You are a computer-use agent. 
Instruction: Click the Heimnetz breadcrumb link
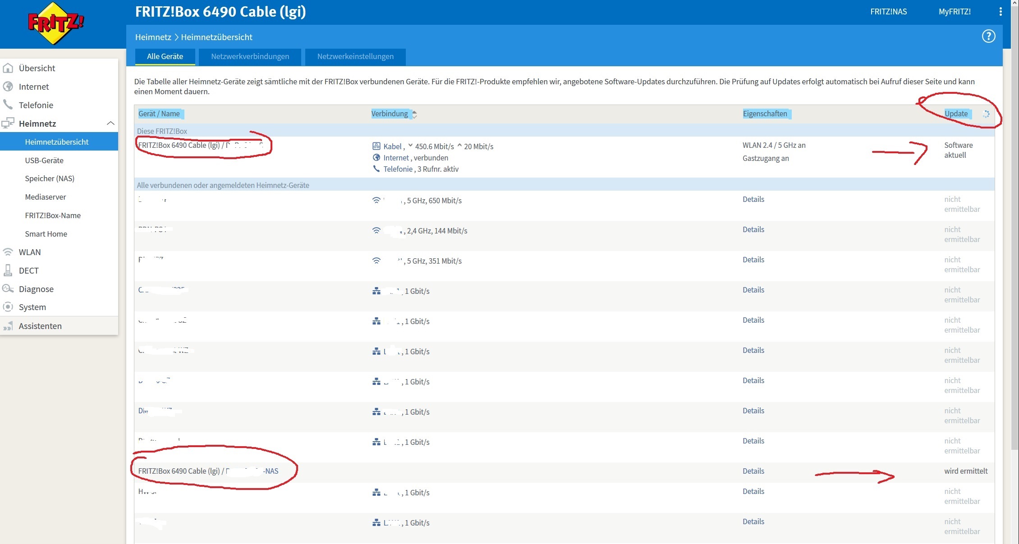[153, 37]
